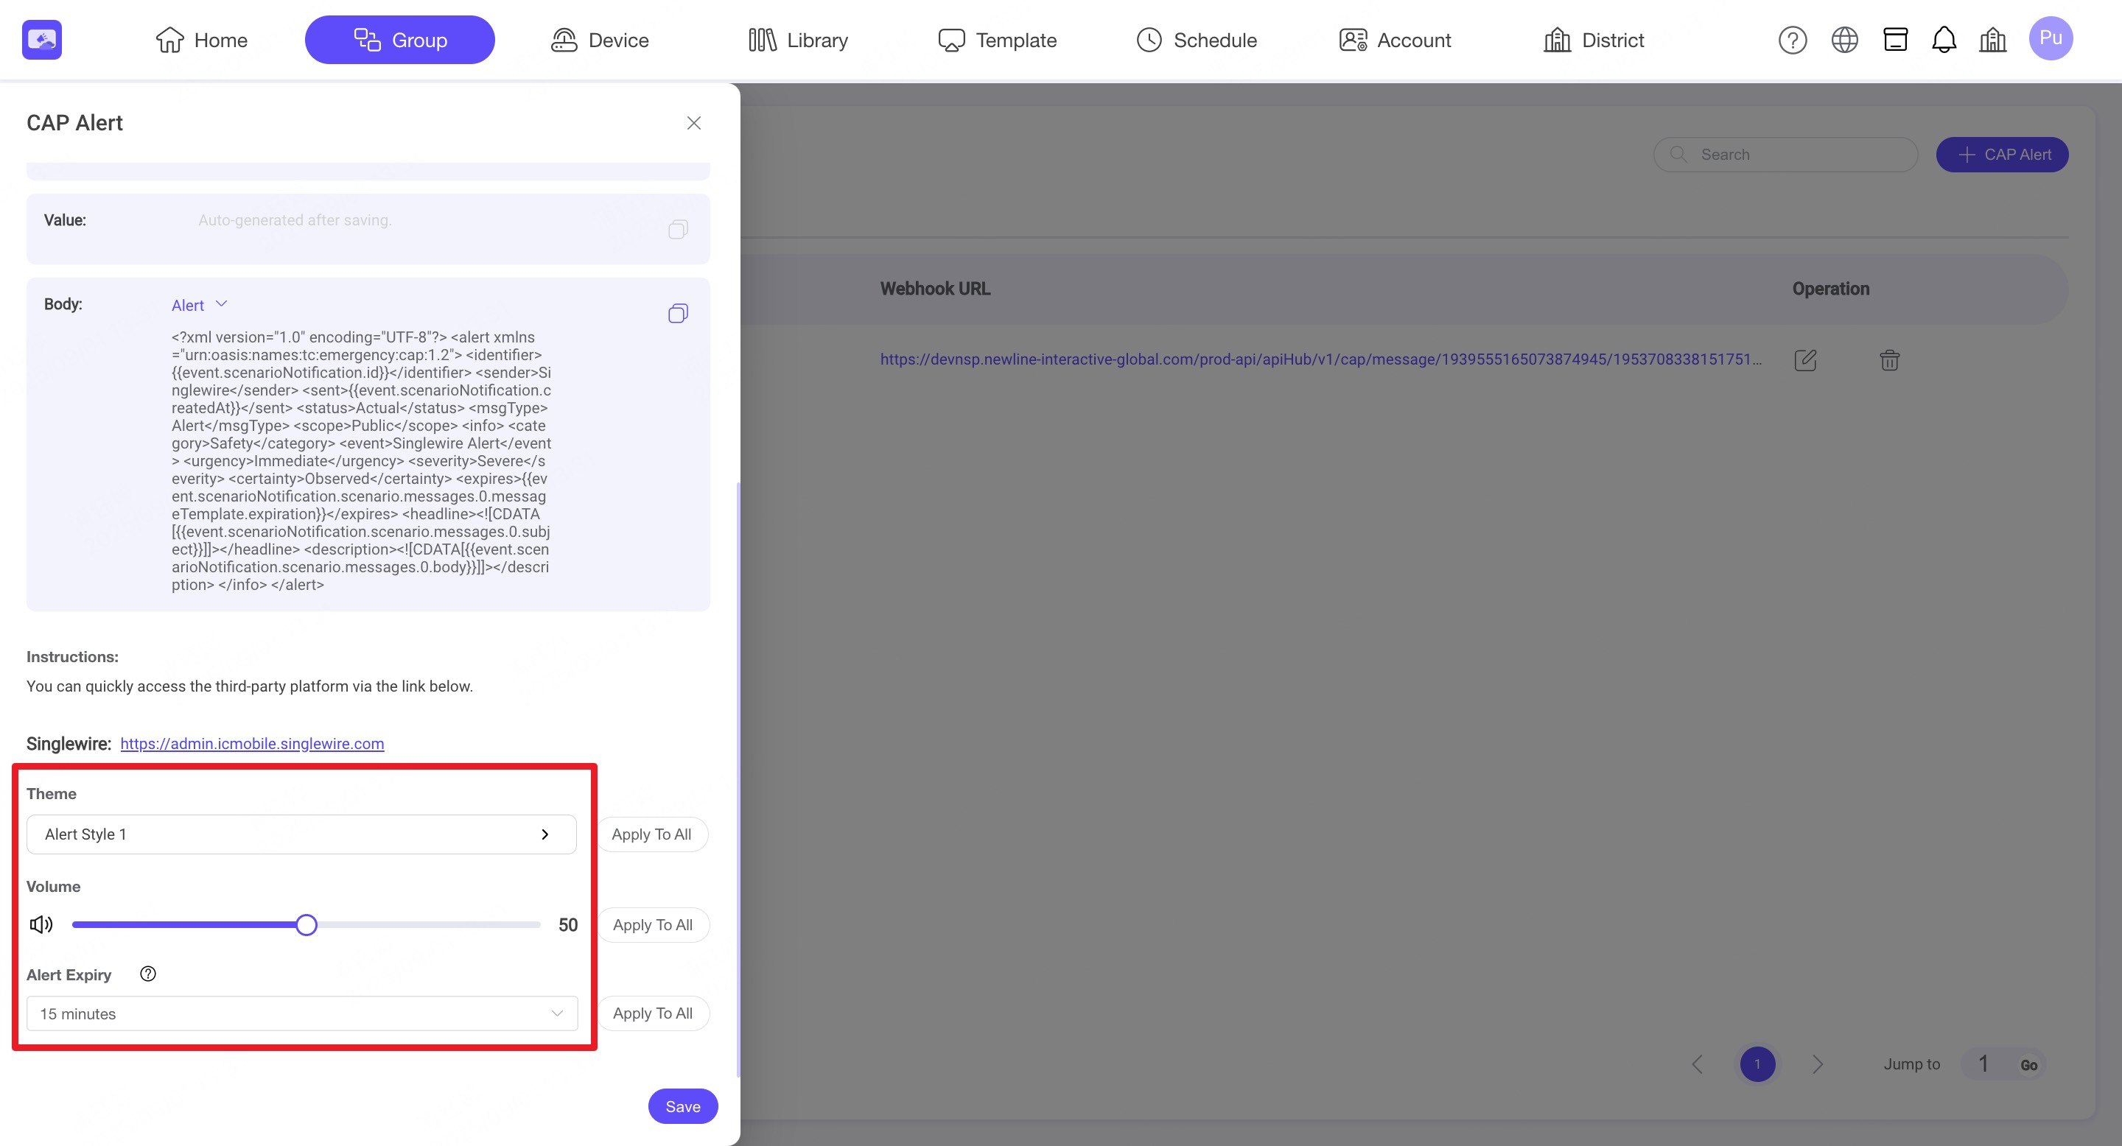Edit the webhook entry with pencil icon
The height and width of the screenshot is (1146, 2122).
(1805, 359)
